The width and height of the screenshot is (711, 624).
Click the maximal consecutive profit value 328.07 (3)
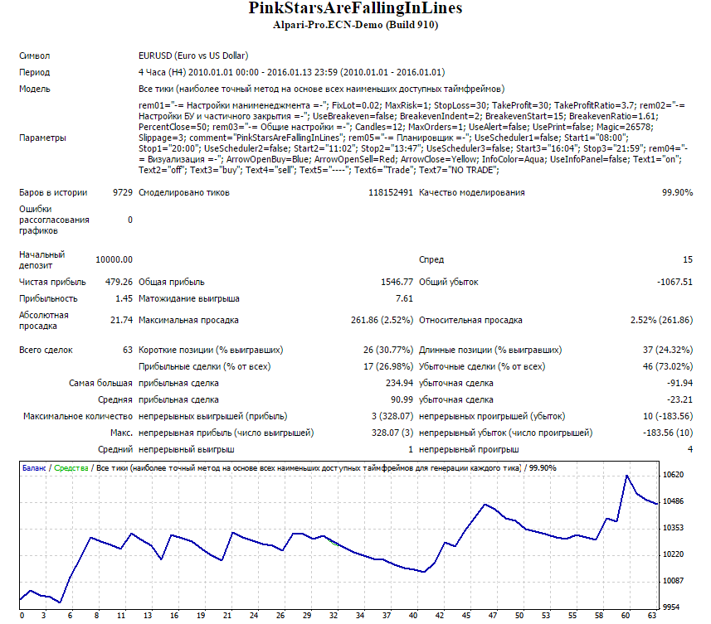tap(392, 433)
